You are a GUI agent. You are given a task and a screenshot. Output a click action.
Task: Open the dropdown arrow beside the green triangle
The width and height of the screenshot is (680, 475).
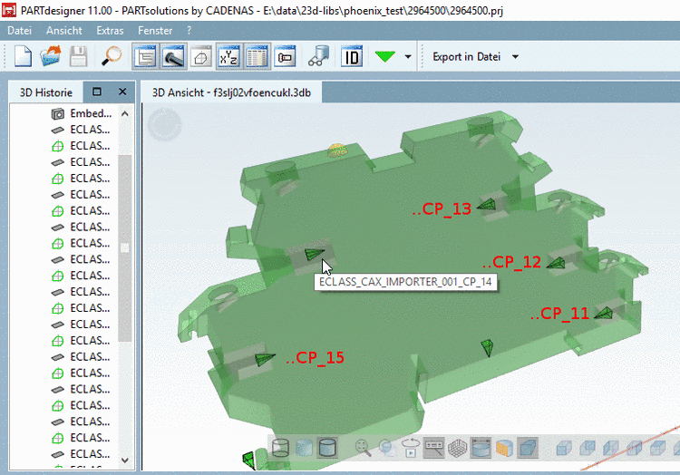pyautogui.click(x=408, y=56)
